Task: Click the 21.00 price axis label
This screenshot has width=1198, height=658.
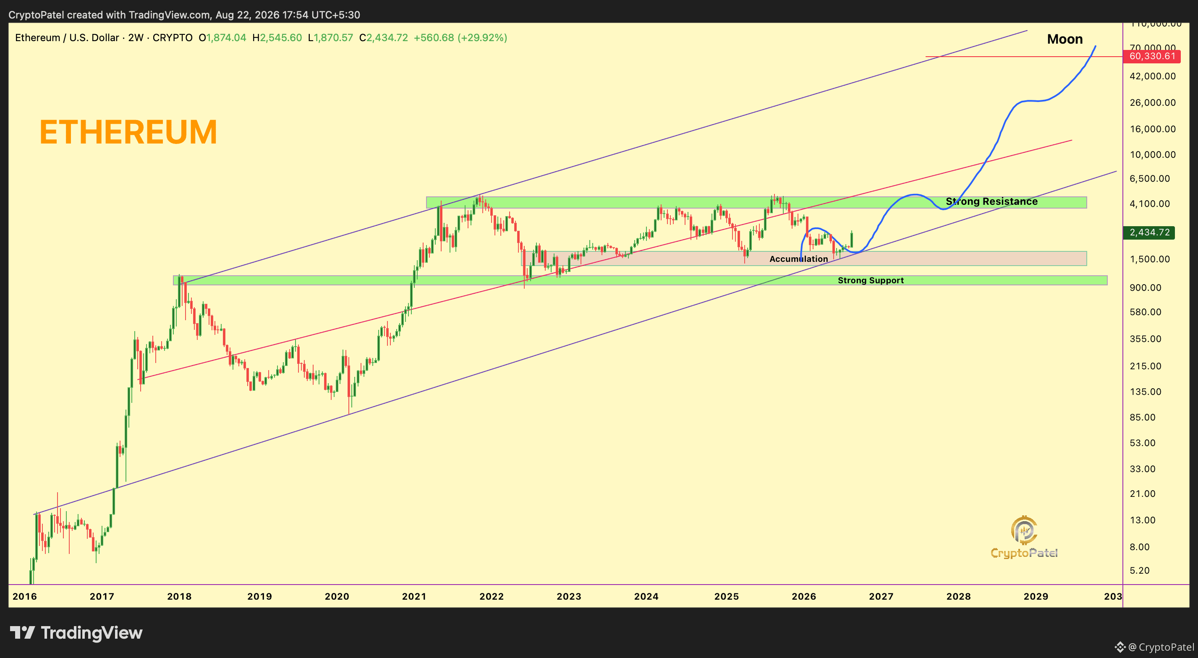Action: click(1143, 494)
